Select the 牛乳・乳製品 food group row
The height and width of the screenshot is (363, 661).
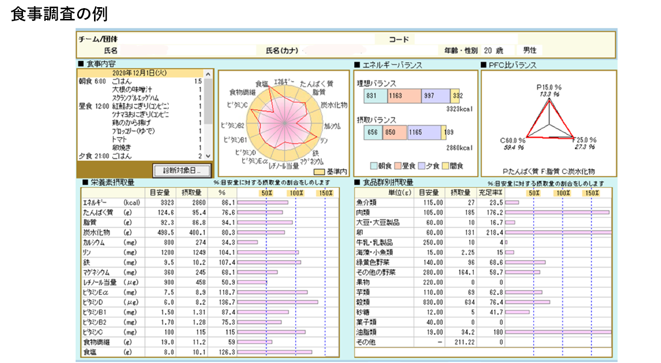pos(483,243)
